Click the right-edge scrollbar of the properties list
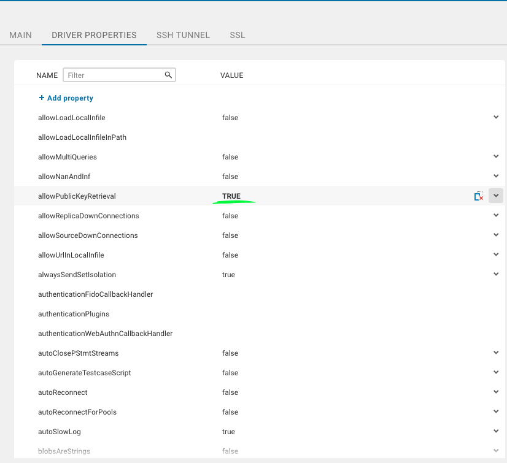This screenshot has width=507, height=463. click(505, 245)
